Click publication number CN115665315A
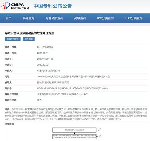Screen dimensions: 150x141 [45, 47]
